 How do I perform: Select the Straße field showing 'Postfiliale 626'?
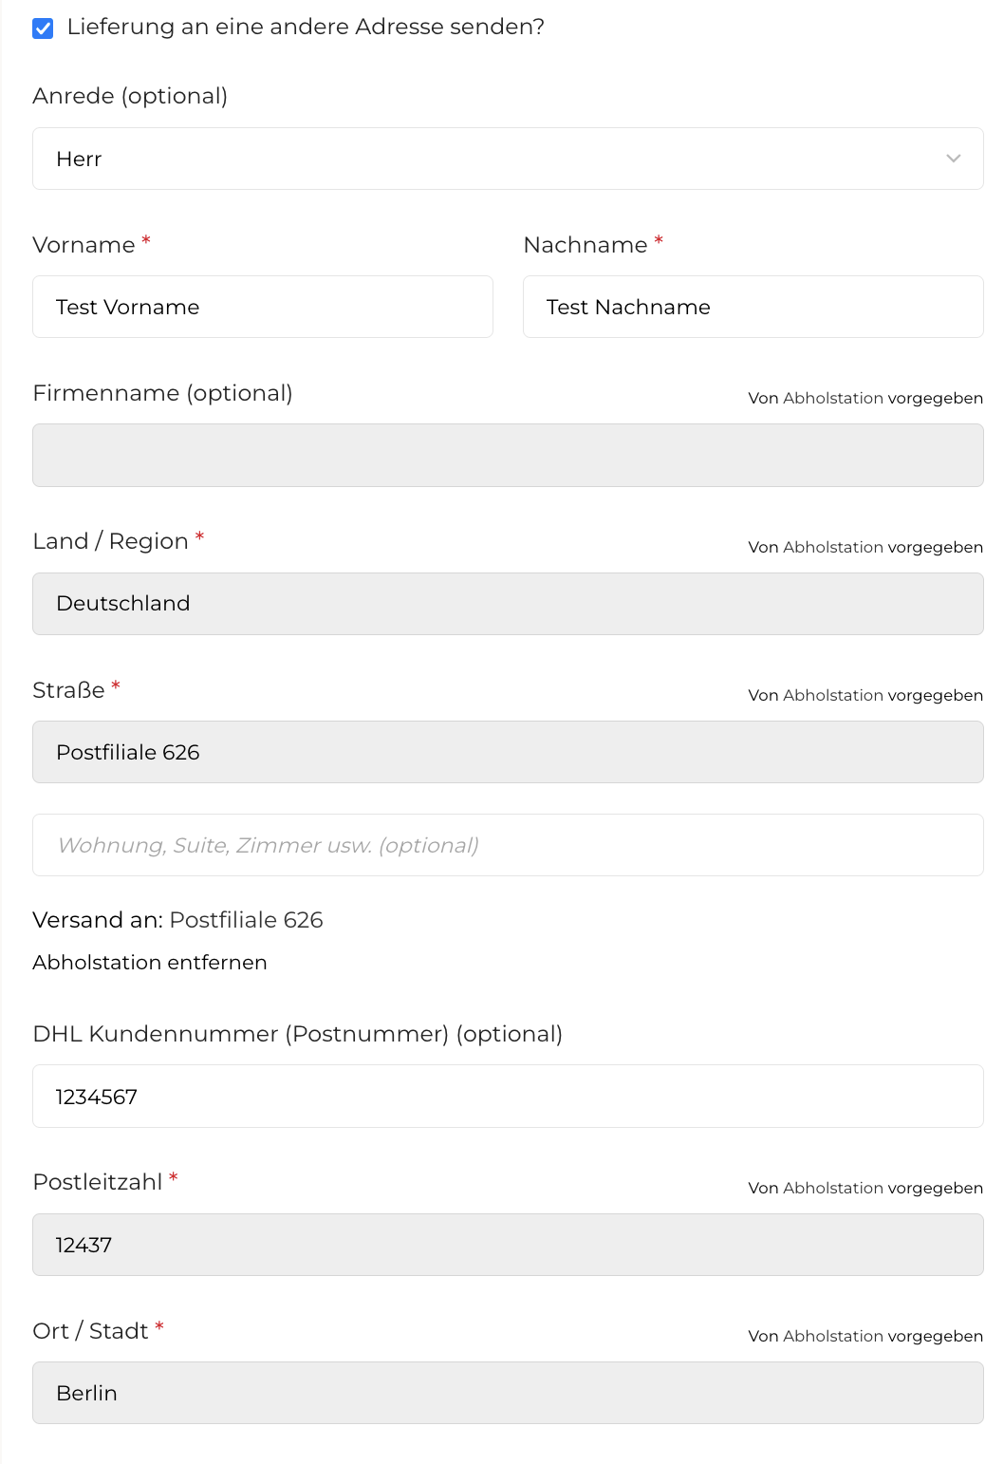tap(508, 751)
